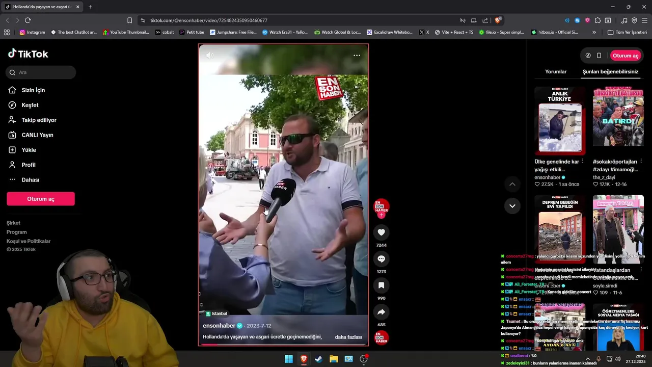Go to previous video arrow
Viewport: 652px width, 367px height.
[512, 184]
